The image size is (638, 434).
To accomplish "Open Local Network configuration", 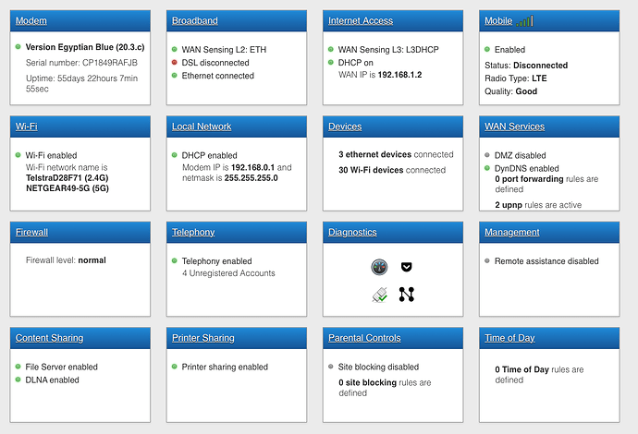I will coord(202,127).
